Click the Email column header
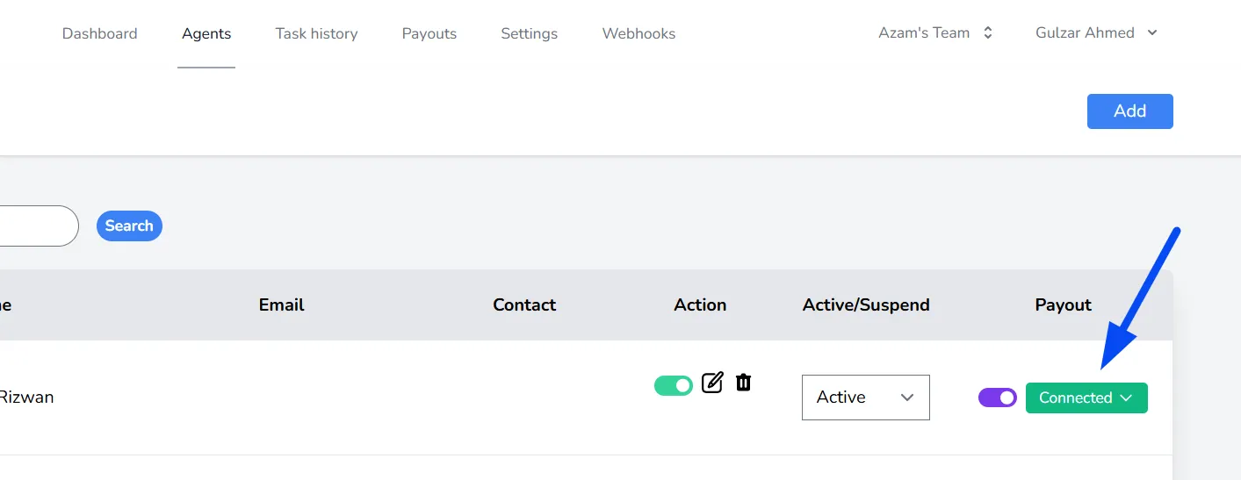 [x=282, y=305]
